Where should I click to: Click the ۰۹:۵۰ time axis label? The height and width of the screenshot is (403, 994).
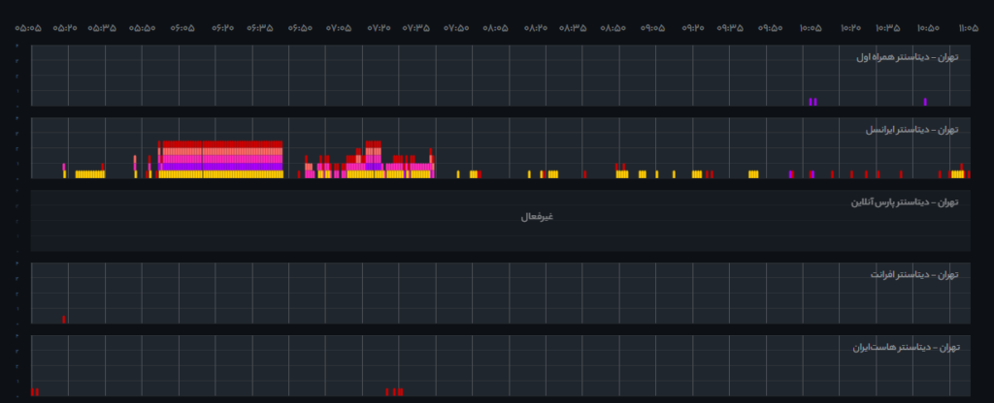(x=770, y=28)
